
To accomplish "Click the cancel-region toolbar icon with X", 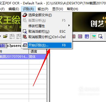I will click(x=101, y=36).
